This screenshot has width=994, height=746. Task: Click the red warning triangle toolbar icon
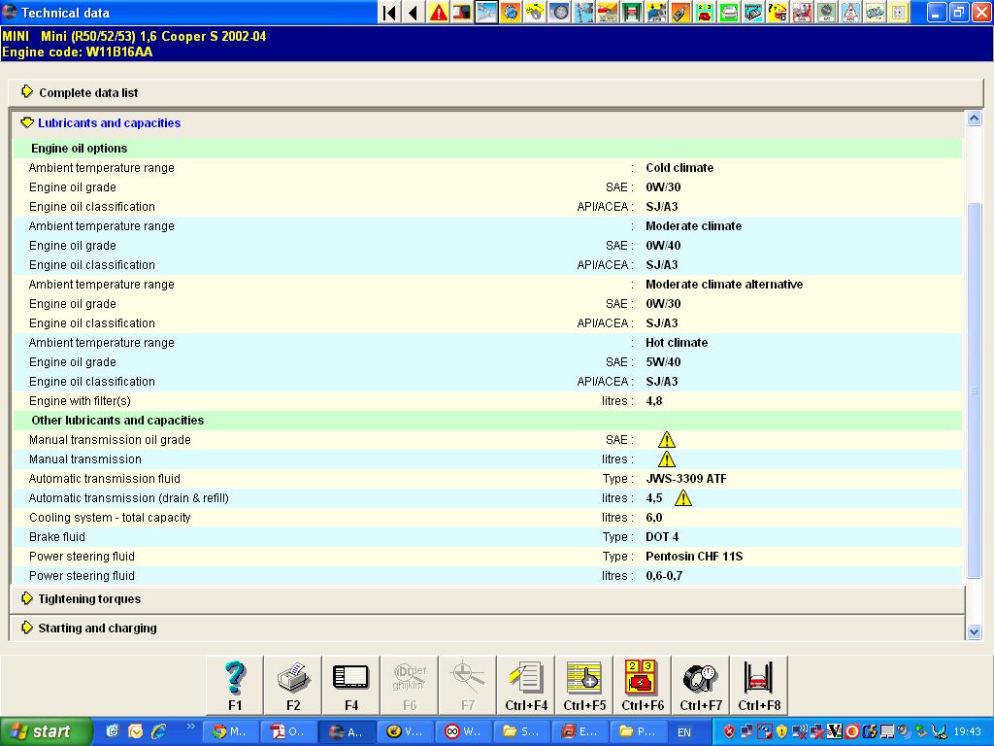439,13
